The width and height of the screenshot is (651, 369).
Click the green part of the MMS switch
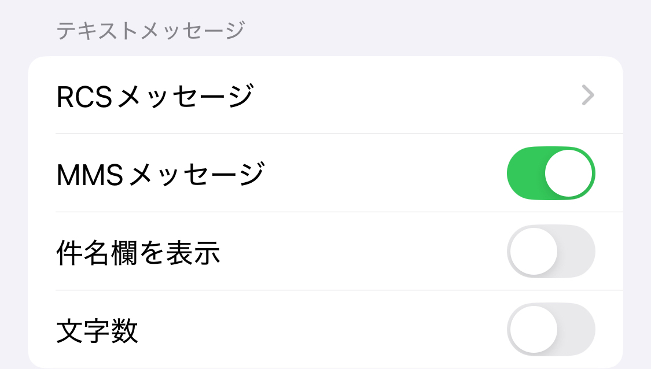(x=525, y=173)
